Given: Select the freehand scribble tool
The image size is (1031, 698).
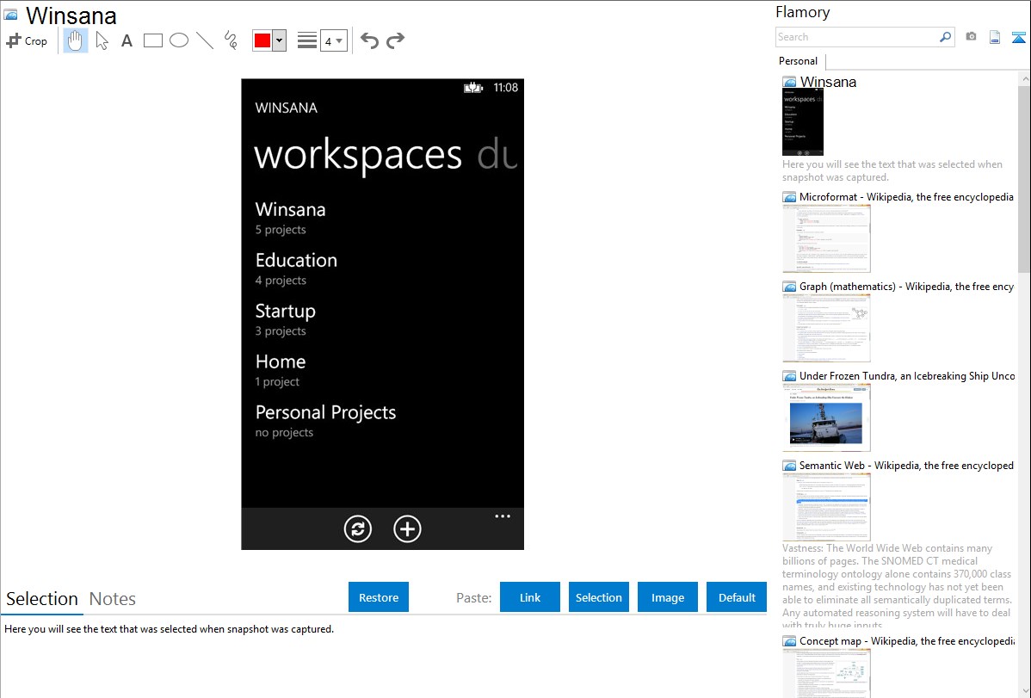Looking at the screenshot, I should [231, 40].
